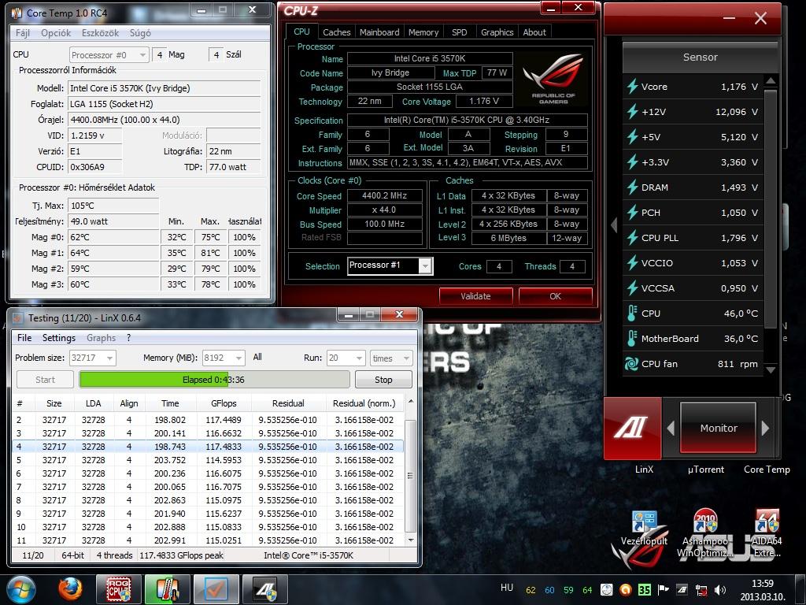Switch to Core Temp in the taskbar

click(167, 589)
